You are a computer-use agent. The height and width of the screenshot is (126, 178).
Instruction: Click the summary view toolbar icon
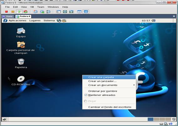(x=79, y=12)
